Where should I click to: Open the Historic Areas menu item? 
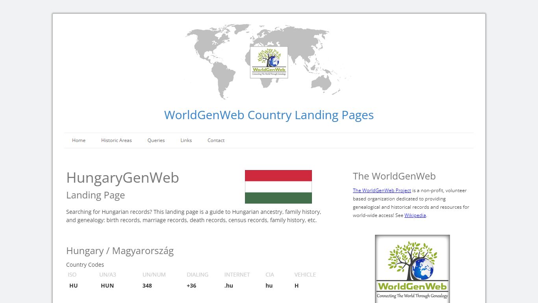click(x=117, y=140)
